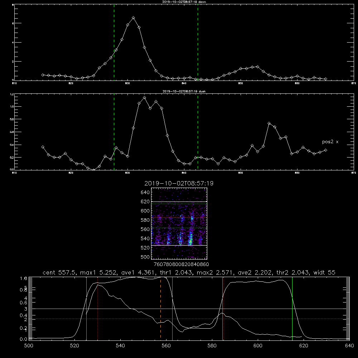Select the red dotted line near 530 in bottom plot

tap(97, 308)
